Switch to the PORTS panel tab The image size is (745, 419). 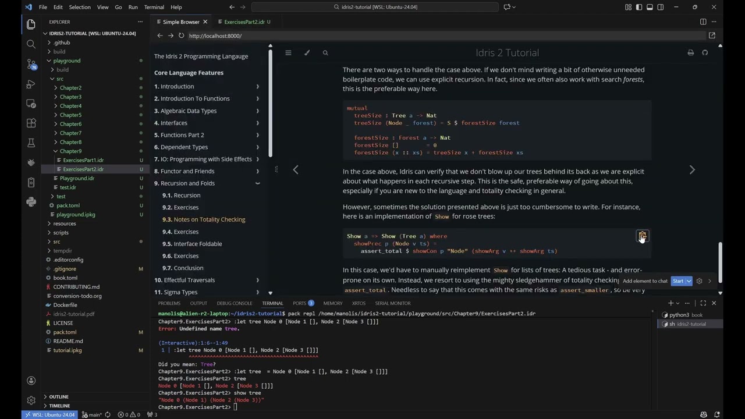click(x=303, y=303)
